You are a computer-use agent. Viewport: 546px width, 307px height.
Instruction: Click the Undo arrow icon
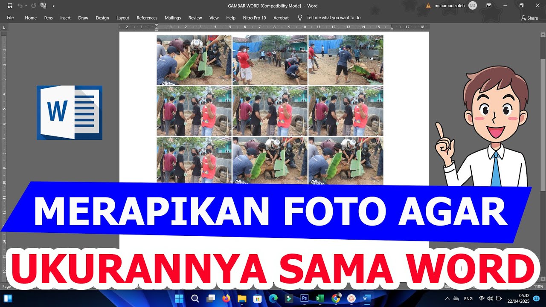click(20, 6)
